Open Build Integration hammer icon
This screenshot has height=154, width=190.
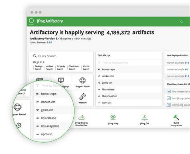pos(176,117)
